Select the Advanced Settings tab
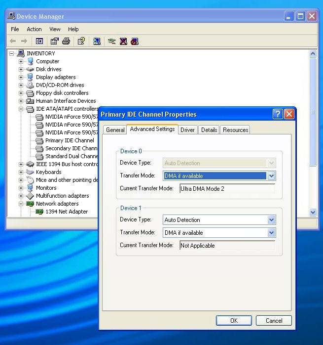The width and height of the screenshot is (323, 345). (152, 129)
